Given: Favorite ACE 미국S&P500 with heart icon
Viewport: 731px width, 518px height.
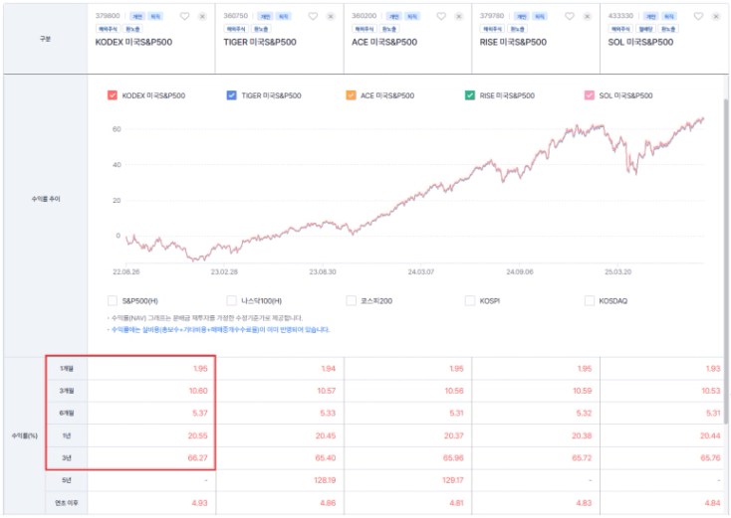Looking at the screenshot, I should pyautogui.click(x=441, y=16).
